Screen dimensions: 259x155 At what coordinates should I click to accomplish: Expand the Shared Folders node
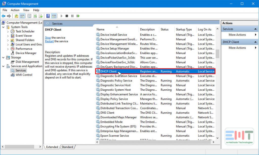click(8, 40)
